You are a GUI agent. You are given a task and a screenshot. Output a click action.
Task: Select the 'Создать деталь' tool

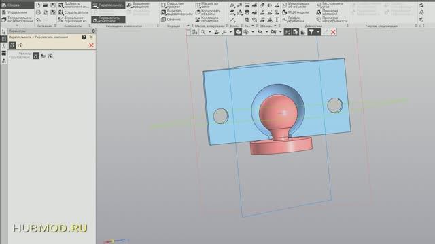point(73,12)
